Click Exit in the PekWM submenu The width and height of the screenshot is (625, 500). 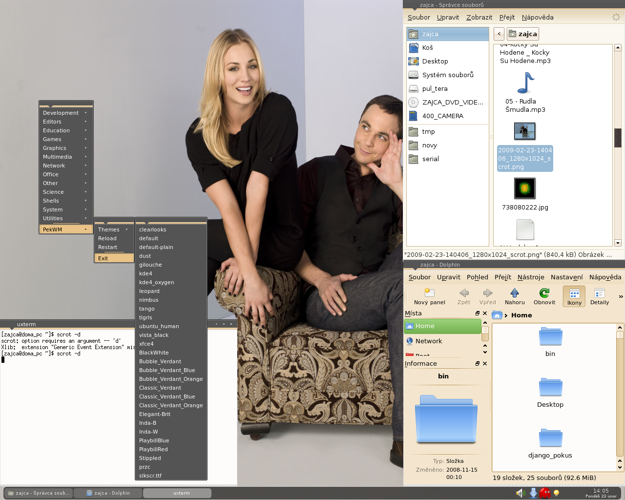114,258
